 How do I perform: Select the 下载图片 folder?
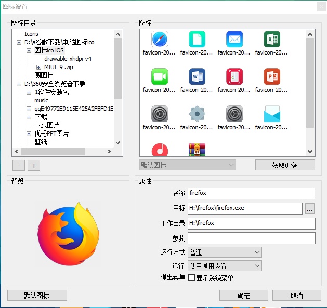(x=47, y=125)
